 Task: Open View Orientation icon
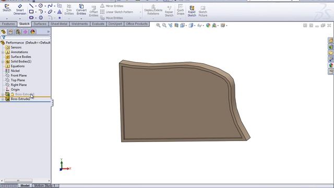pyautogui.click(x=182, y=26)
